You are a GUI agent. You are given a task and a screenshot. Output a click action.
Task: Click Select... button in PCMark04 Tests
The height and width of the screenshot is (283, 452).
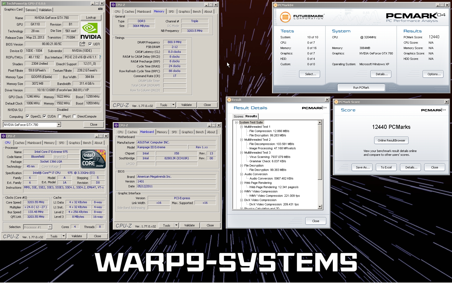click(x=310, y=74)
